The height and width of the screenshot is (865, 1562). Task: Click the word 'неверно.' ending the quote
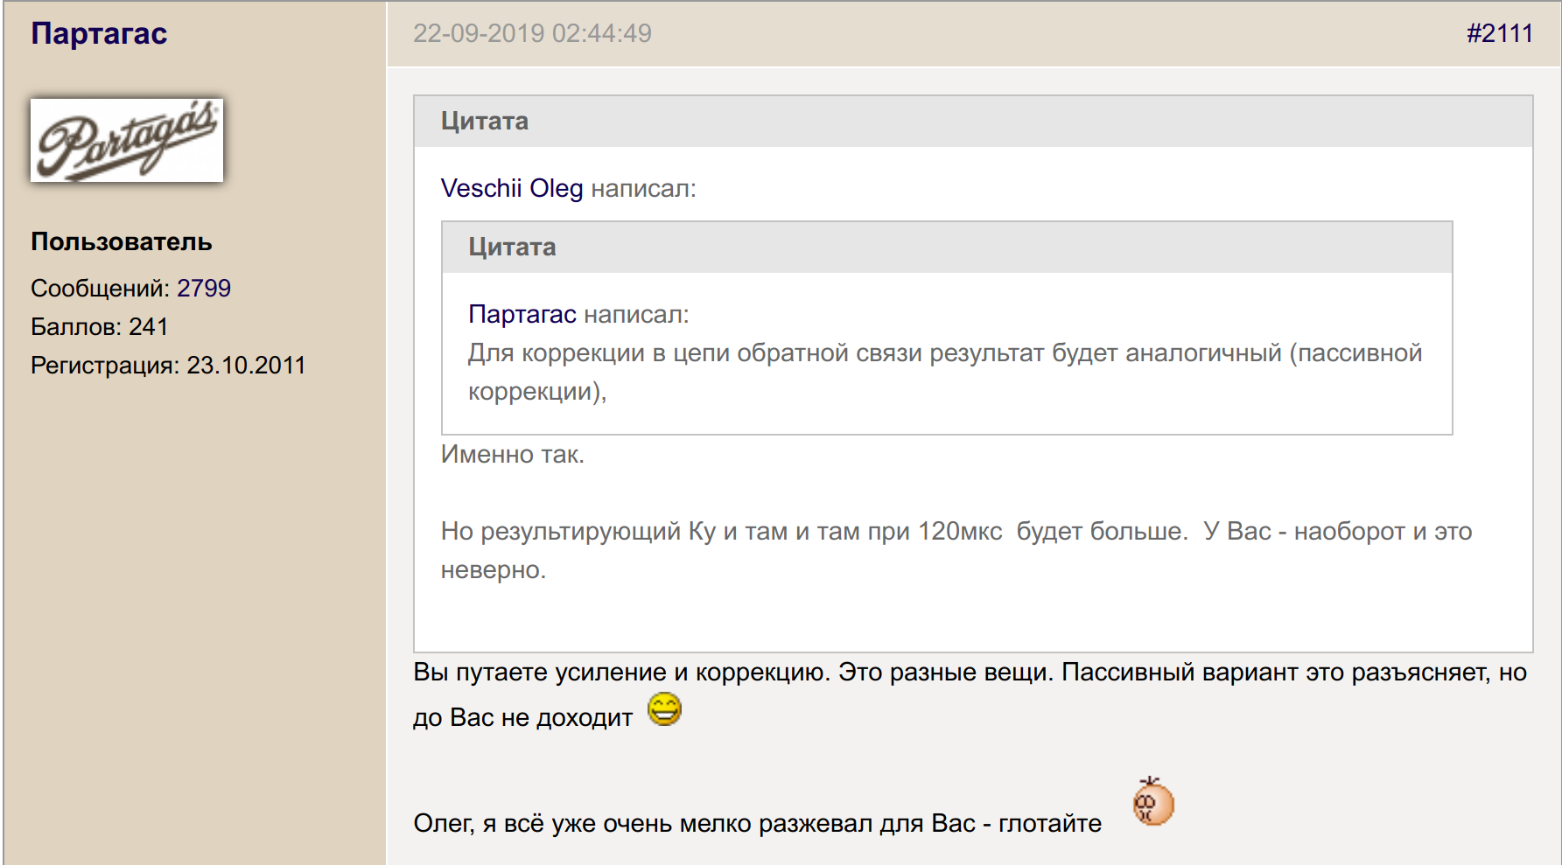pyautogui.click(x=494, y=569)
